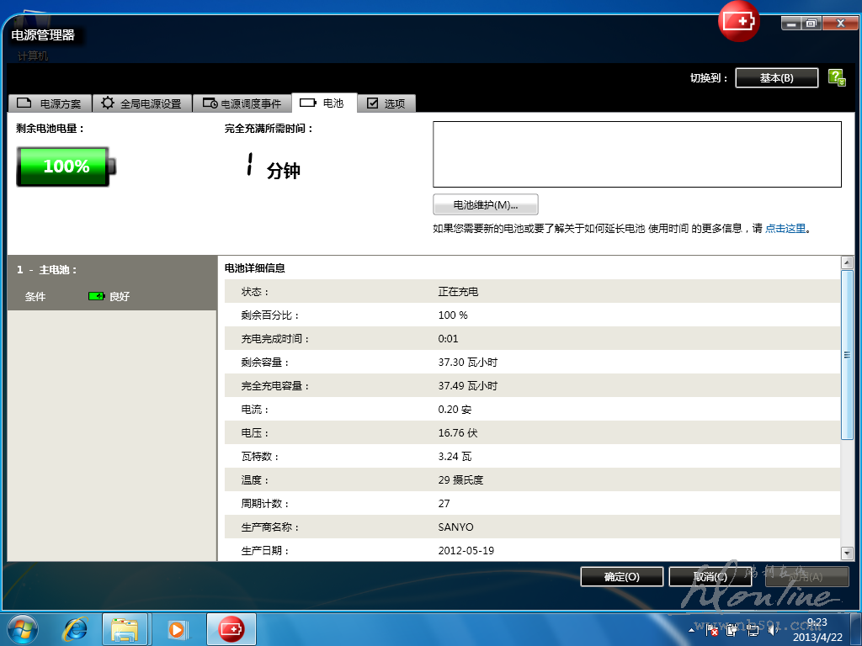
Task: Select the 电池 tab
Action: coord(324,103)
